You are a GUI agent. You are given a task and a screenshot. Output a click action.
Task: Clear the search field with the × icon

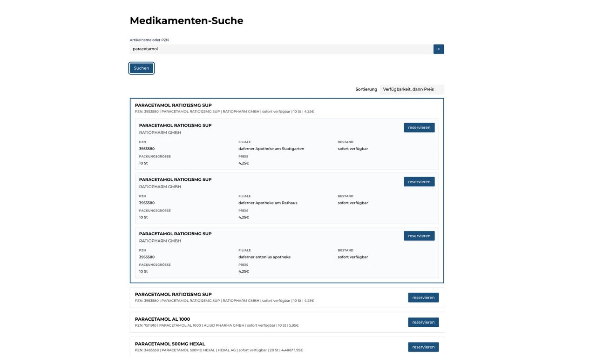pos(439,49)
